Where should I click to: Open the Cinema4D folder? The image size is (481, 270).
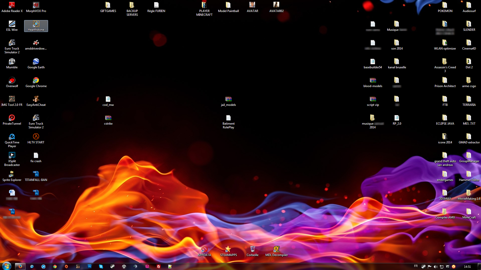click(x=469, y=45)
